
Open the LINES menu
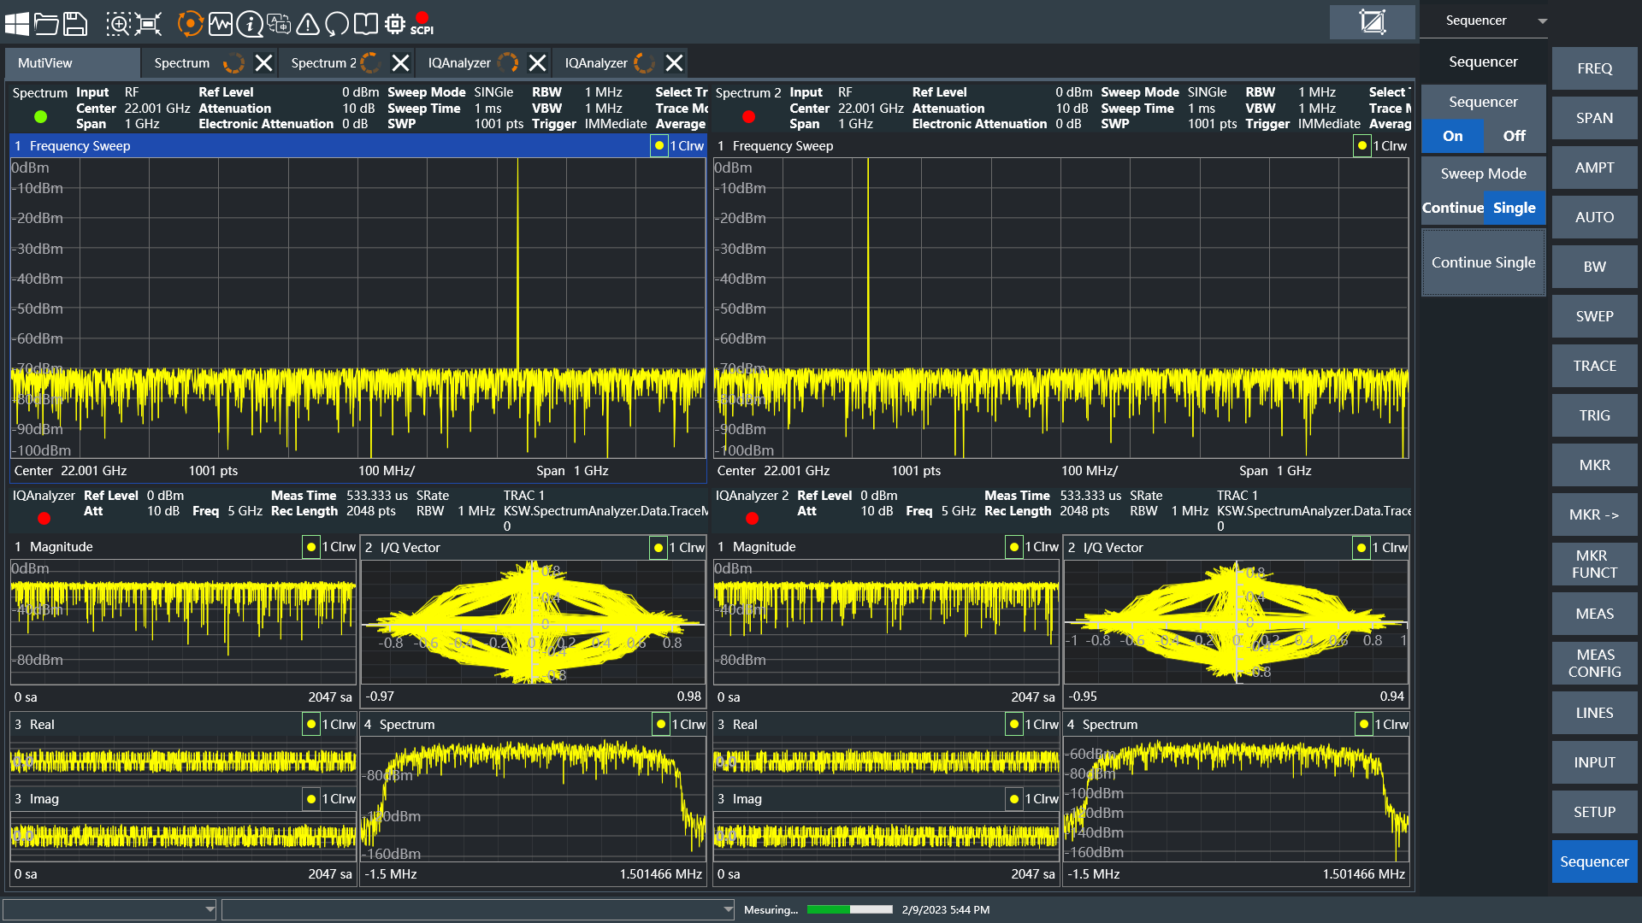[x=1594, y=713]
